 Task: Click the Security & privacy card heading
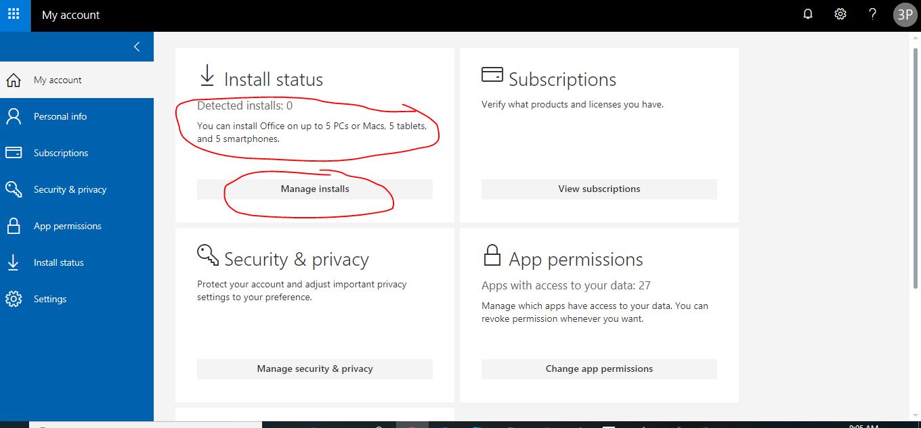point(297,260)
